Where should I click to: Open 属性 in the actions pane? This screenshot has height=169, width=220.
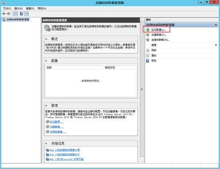pos(154,56)
